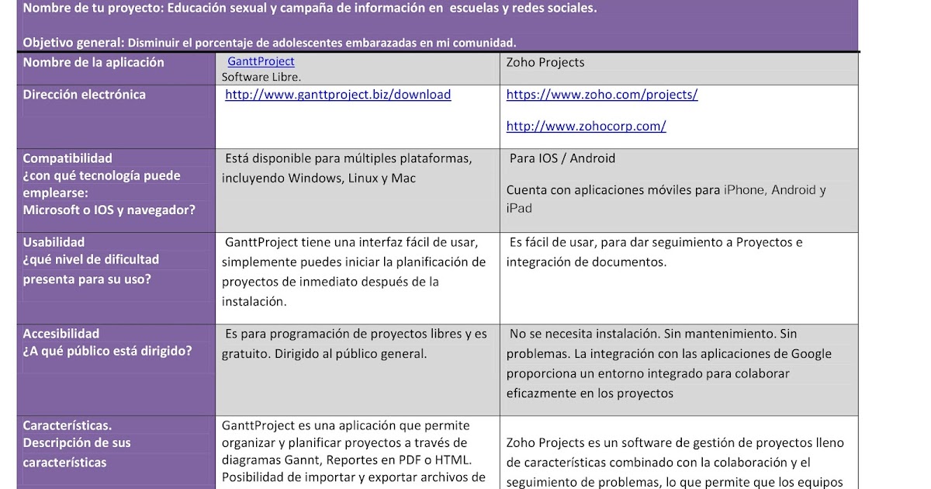Click the Nombre de la aplicación cell
Image resolution: width=931 pixels, height=489 pixels.
tap(94, 63)
